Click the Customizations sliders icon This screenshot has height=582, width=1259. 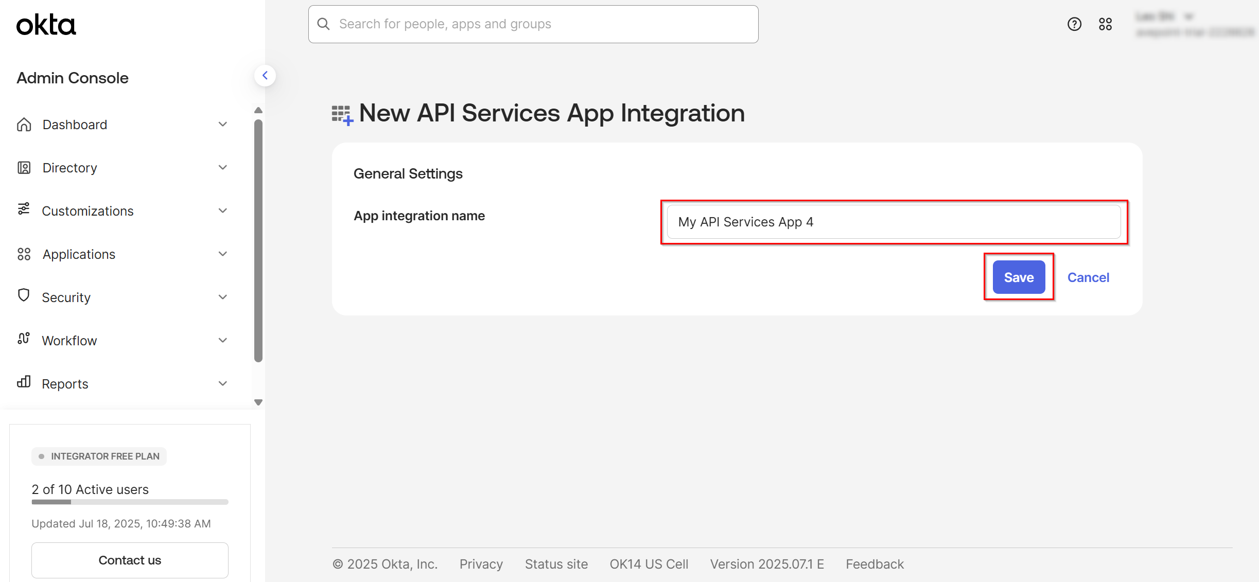pos(24,210)
